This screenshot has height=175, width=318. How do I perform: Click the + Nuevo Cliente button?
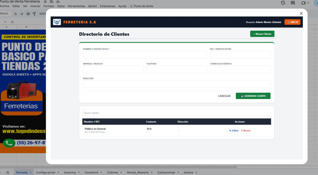coord(262,34)
